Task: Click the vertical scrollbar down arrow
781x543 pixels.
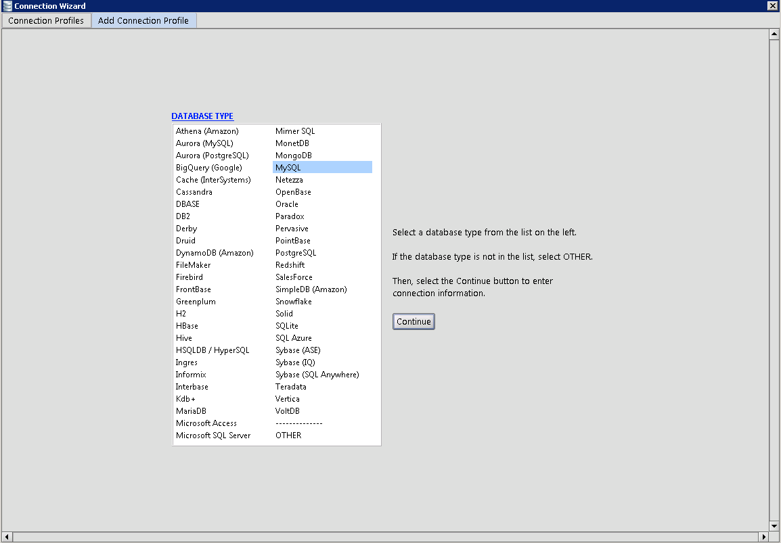Action: click(774, 525)
